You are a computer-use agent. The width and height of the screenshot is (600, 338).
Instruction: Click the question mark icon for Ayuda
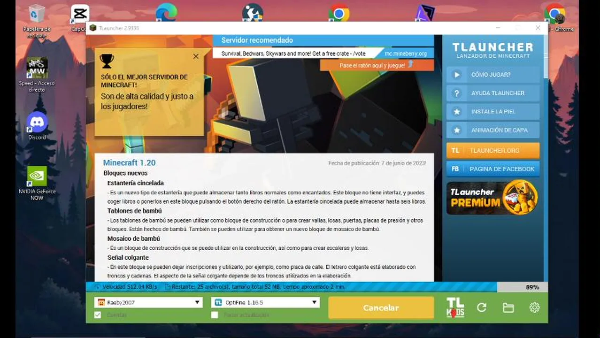point(456,93)
